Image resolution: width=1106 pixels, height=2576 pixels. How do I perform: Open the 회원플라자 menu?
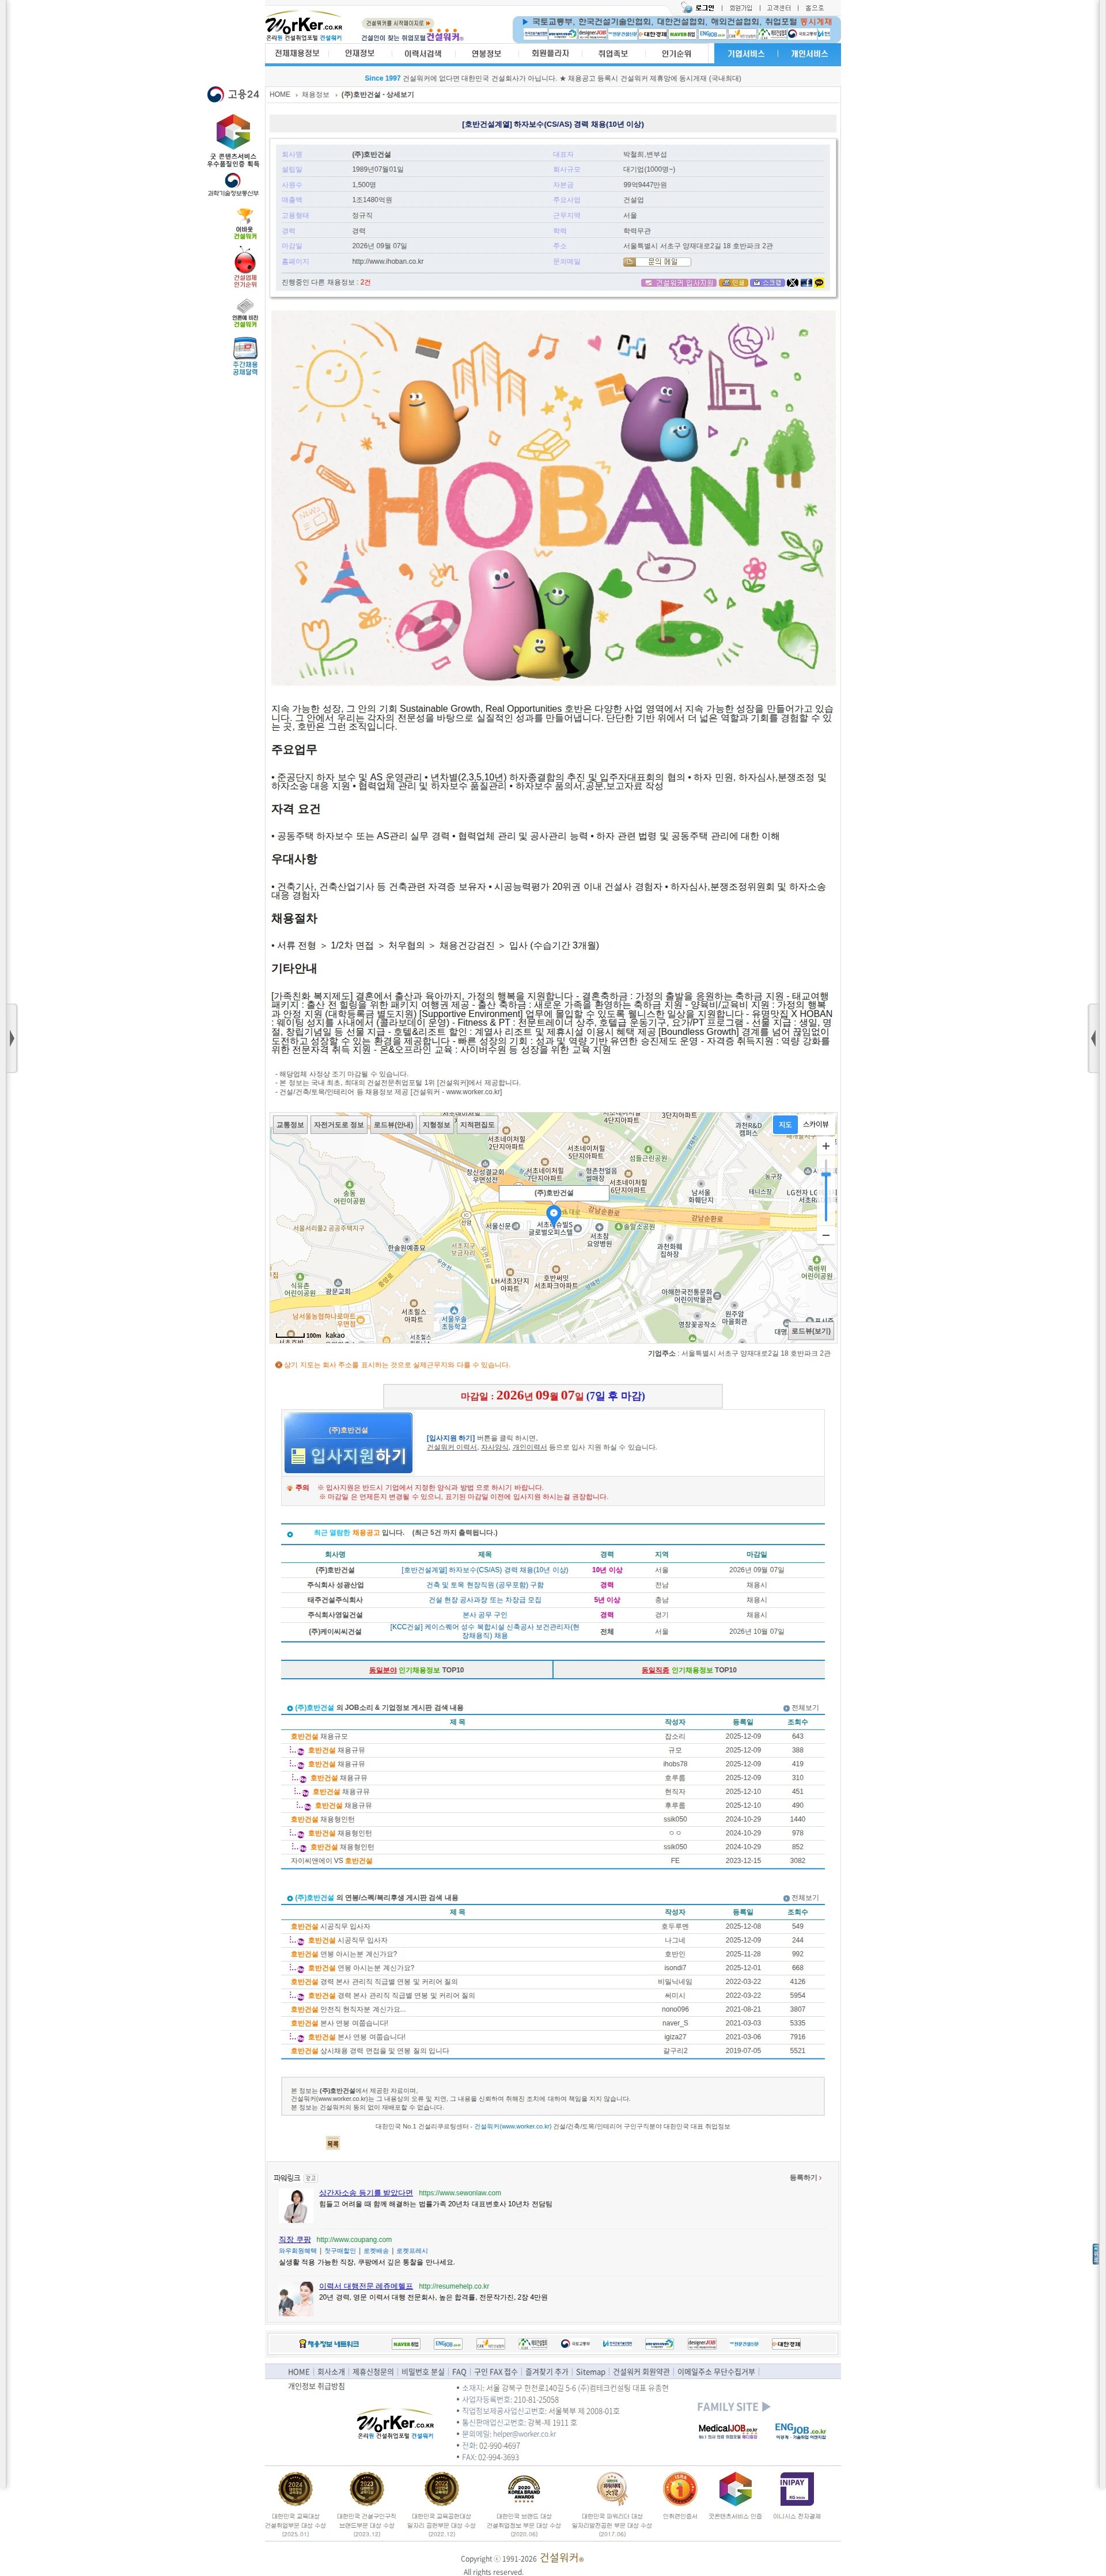(x=550, y=54)
